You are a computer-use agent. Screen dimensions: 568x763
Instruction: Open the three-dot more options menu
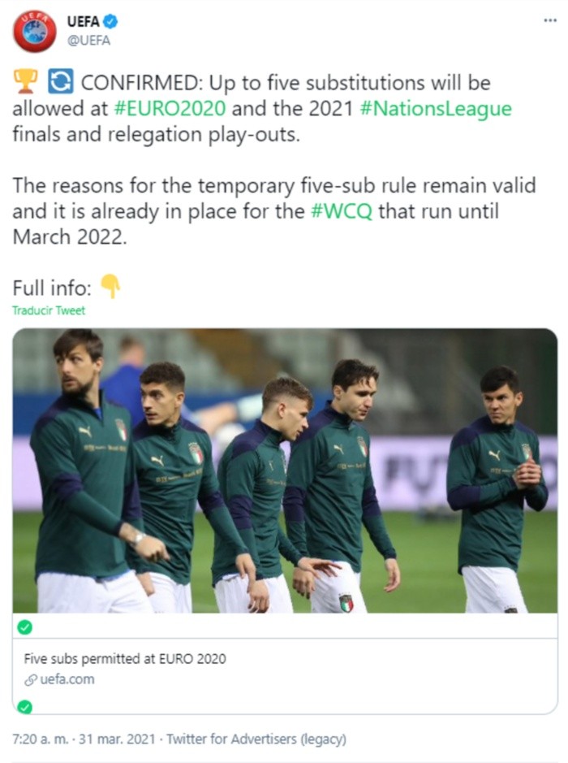pos(550,20)
